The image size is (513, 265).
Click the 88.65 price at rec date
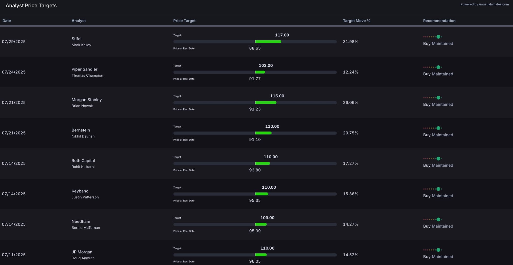point(255,48)
